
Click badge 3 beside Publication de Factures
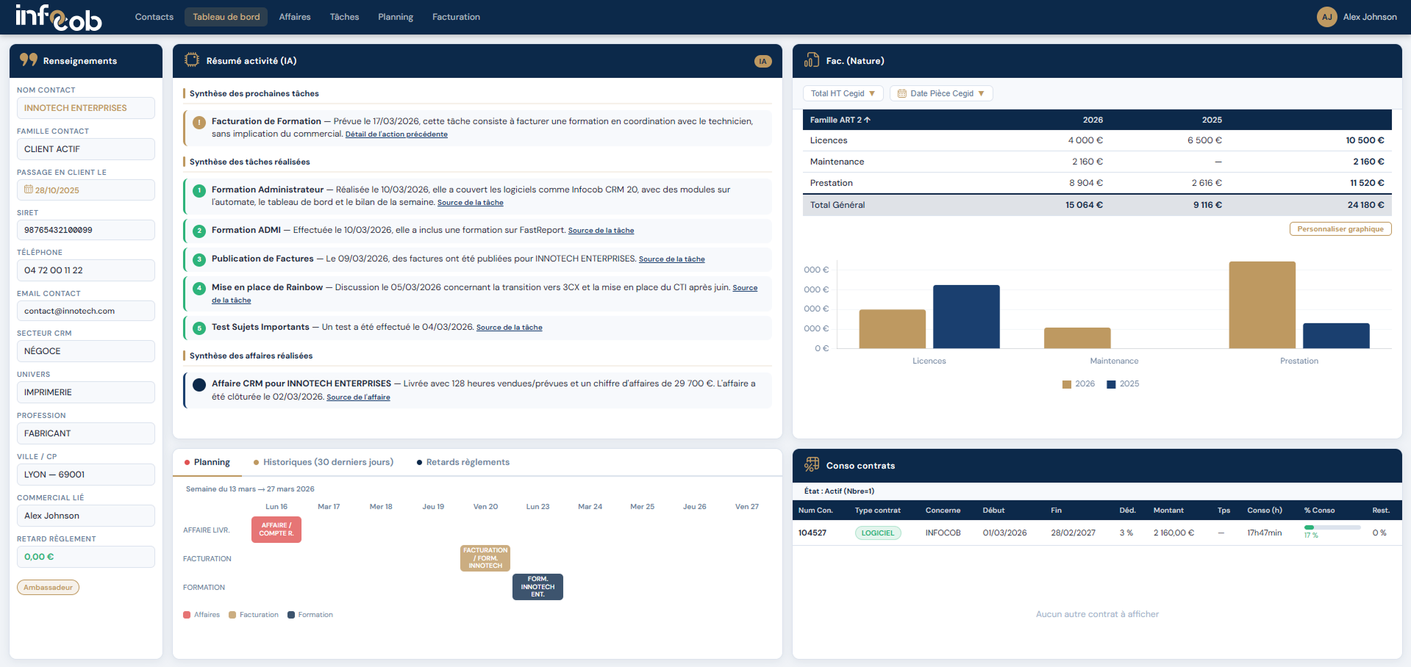tap(199, 259)
